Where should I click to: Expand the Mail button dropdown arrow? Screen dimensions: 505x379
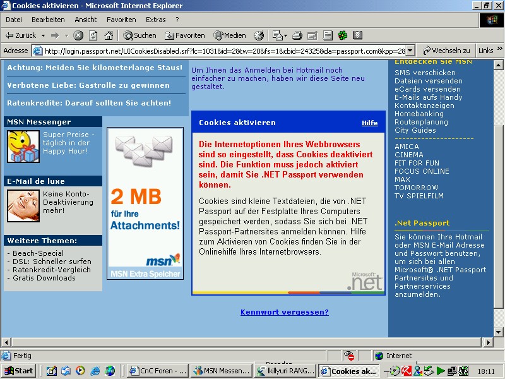click(285, 35)
